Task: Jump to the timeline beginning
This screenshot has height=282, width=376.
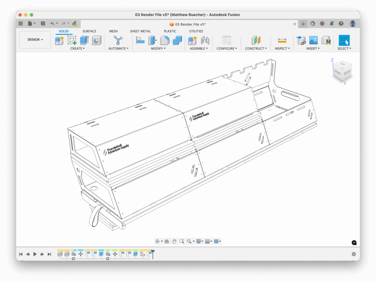Action: (x=21, y=254)
